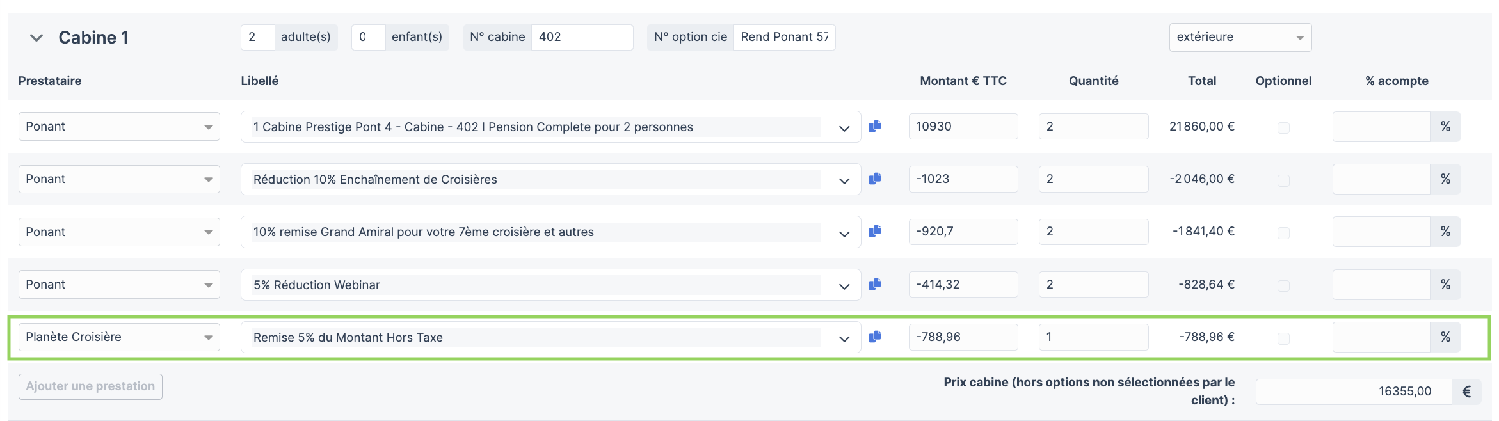
Task: Expand the Cabine Prestige Pont 4 libellé
Action: pyautogui.click(x=844, y=128)
